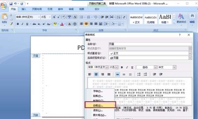Click the center alignment icon in the ribbon
The height and width of the screenshot is (119, 198).
[86, 24]
